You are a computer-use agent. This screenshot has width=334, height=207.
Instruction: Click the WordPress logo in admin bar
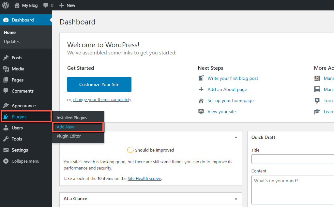[6, 5]
